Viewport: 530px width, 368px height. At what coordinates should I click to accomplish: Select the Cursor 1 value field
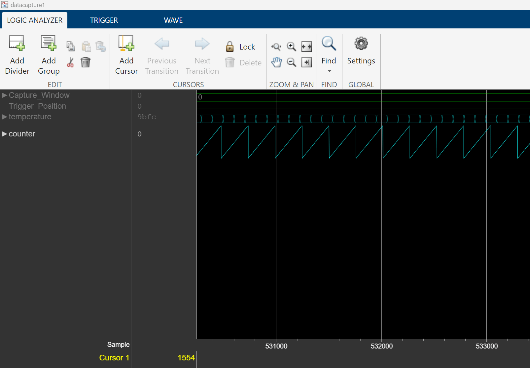click(186, 358)
